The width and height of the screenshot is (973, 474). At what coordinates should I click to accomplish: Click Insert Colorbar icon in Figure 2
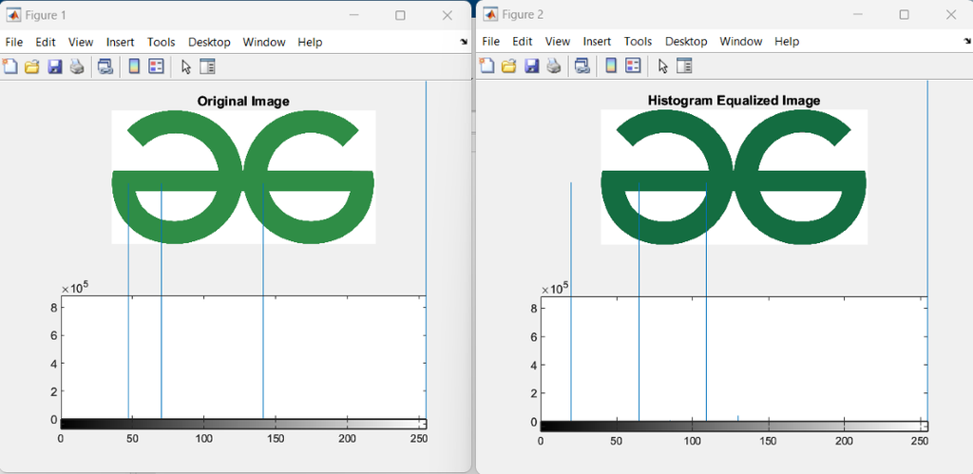pos(611,66)
